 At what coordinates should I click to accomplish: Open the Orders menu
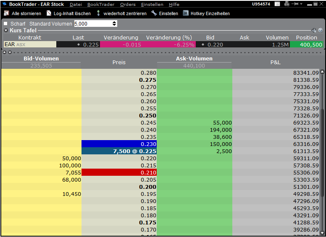click(128, 4)
